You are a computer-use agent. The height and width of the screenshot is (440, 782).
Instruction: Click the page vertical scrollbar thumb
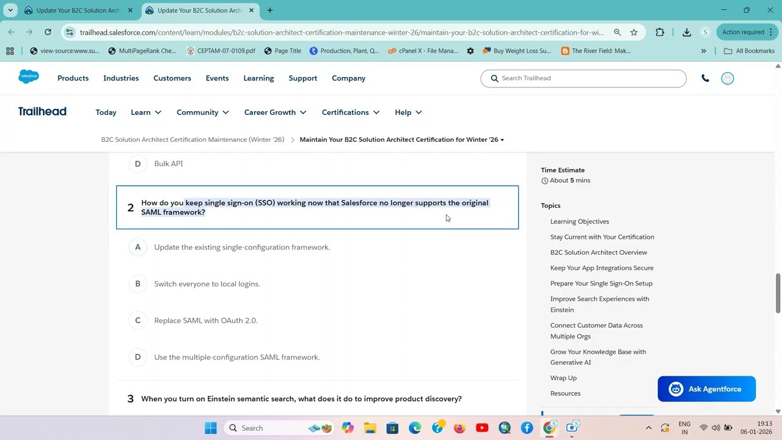click(x=778, y=294)
